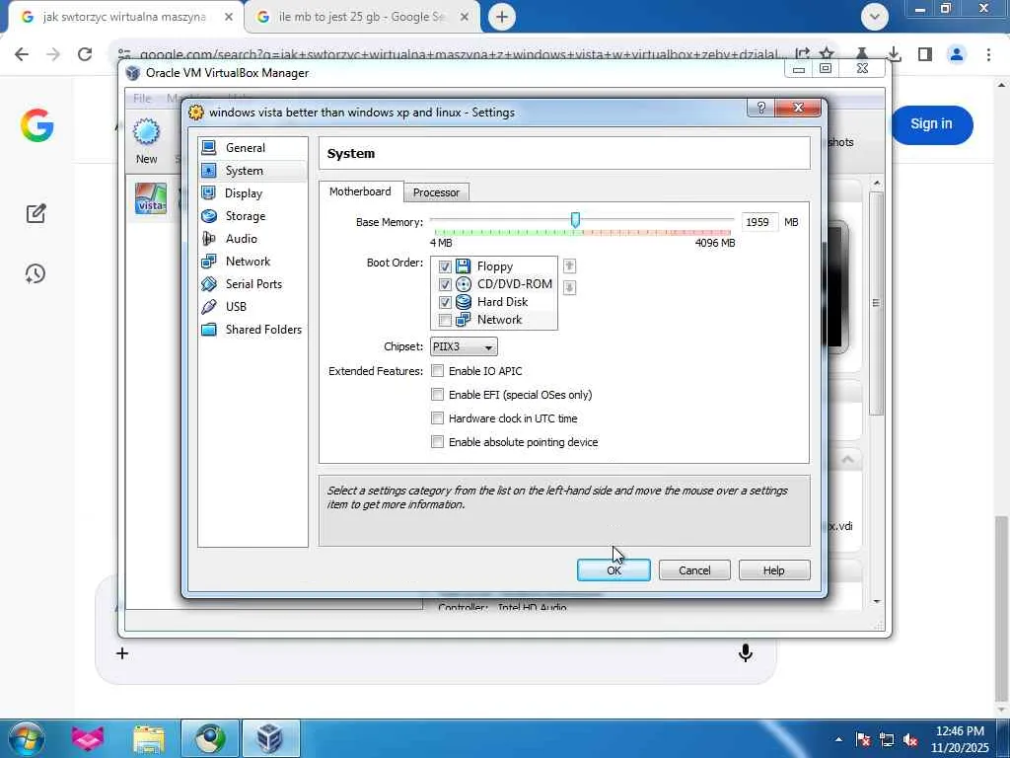Enable IO APIC checkbox
The image size is (1010, 758).
437,371
